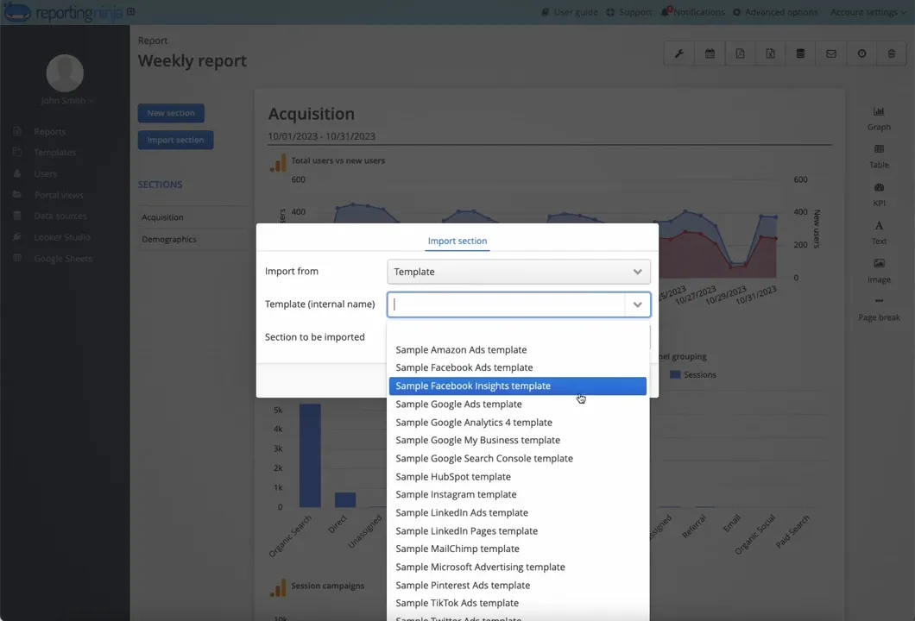
Task: Open Google Sheets in sidebar
Action: (x=63, y=259)
